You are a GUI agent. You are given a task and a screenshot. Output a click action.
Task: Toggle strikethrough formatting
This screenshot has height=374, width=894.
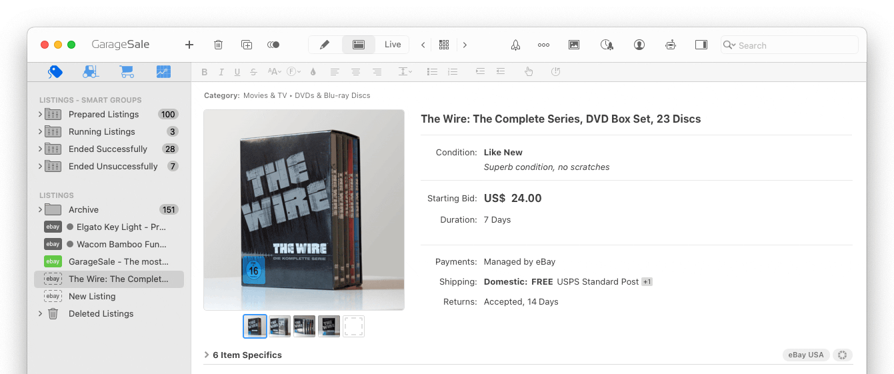point(253,72)
